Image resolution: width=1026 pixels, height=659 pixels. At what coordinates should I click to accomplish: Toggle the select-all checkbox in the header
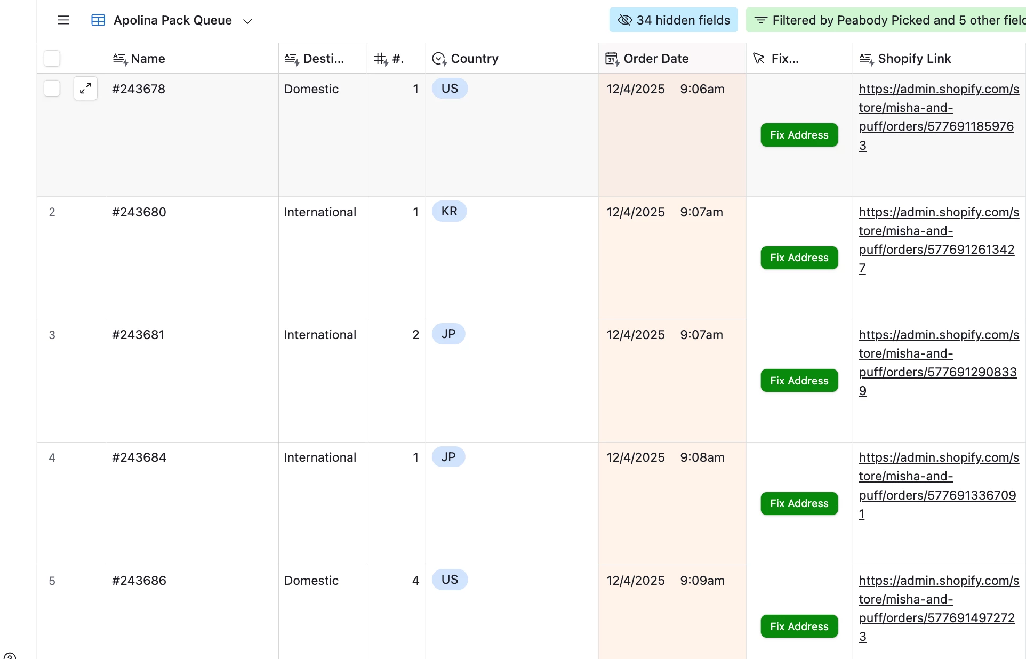(52, 58)
